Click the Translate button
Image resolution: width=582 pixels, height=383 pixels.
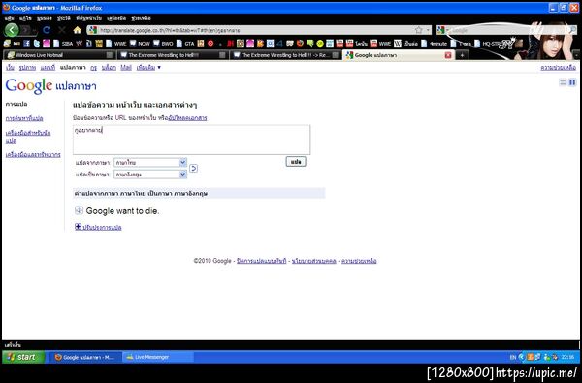click(x=296, y=162)
